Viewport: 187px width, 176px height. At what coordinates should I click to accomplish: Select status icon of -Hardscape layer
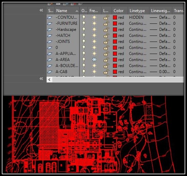pyautogui.click(x=50, y=30)
